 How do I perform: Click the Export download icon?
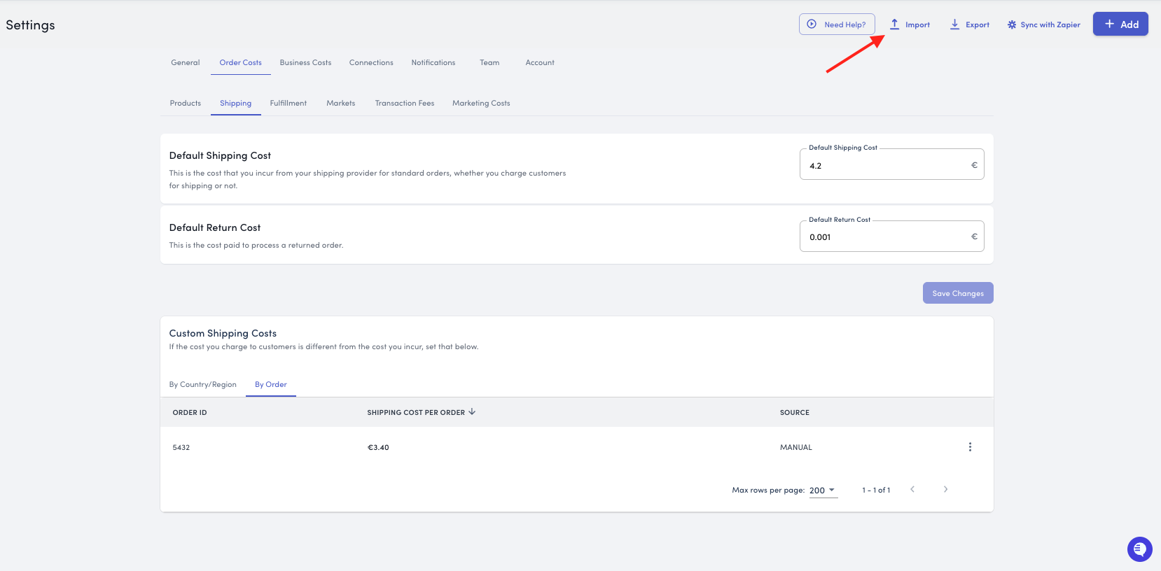pyautogui.click(x=954, y=24)
